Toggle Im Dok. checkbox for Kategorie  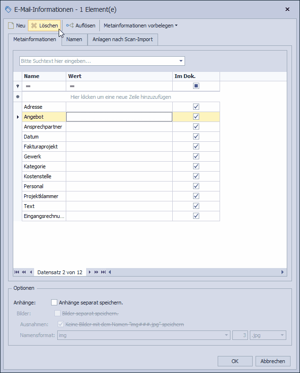[x=196, y=166]
